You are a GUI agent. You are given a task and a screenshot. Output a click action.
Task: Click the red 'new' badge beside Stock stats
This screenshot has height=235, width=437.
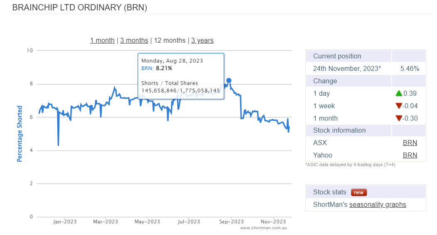point(359,192)
